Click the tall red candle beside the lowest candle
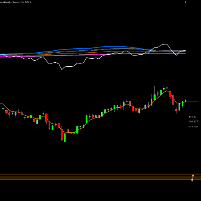The height and width of the screenshot is (201, 201). [x=62, y=134]
